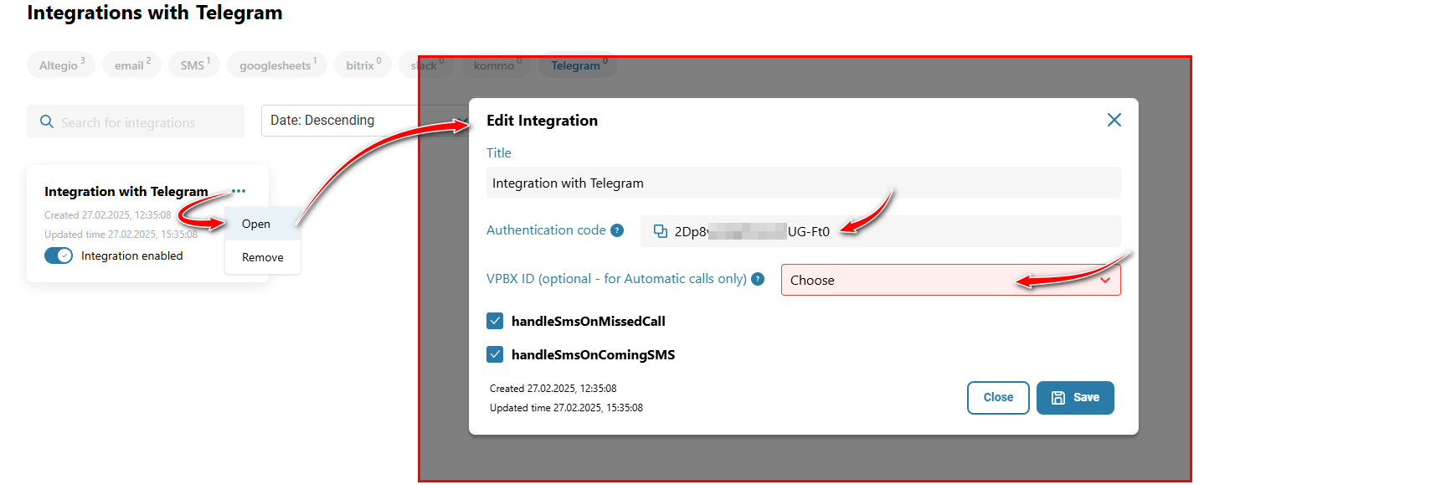Click the handleSmsOnComingSMS label text
Image resolution: width=1451 pixels, height=485 pixels.
593,354
